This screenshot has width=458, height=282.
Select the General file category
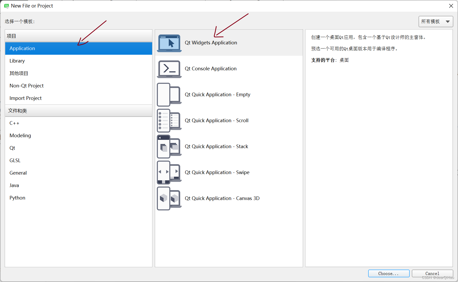pyautogui.click(x=78, y=173)
